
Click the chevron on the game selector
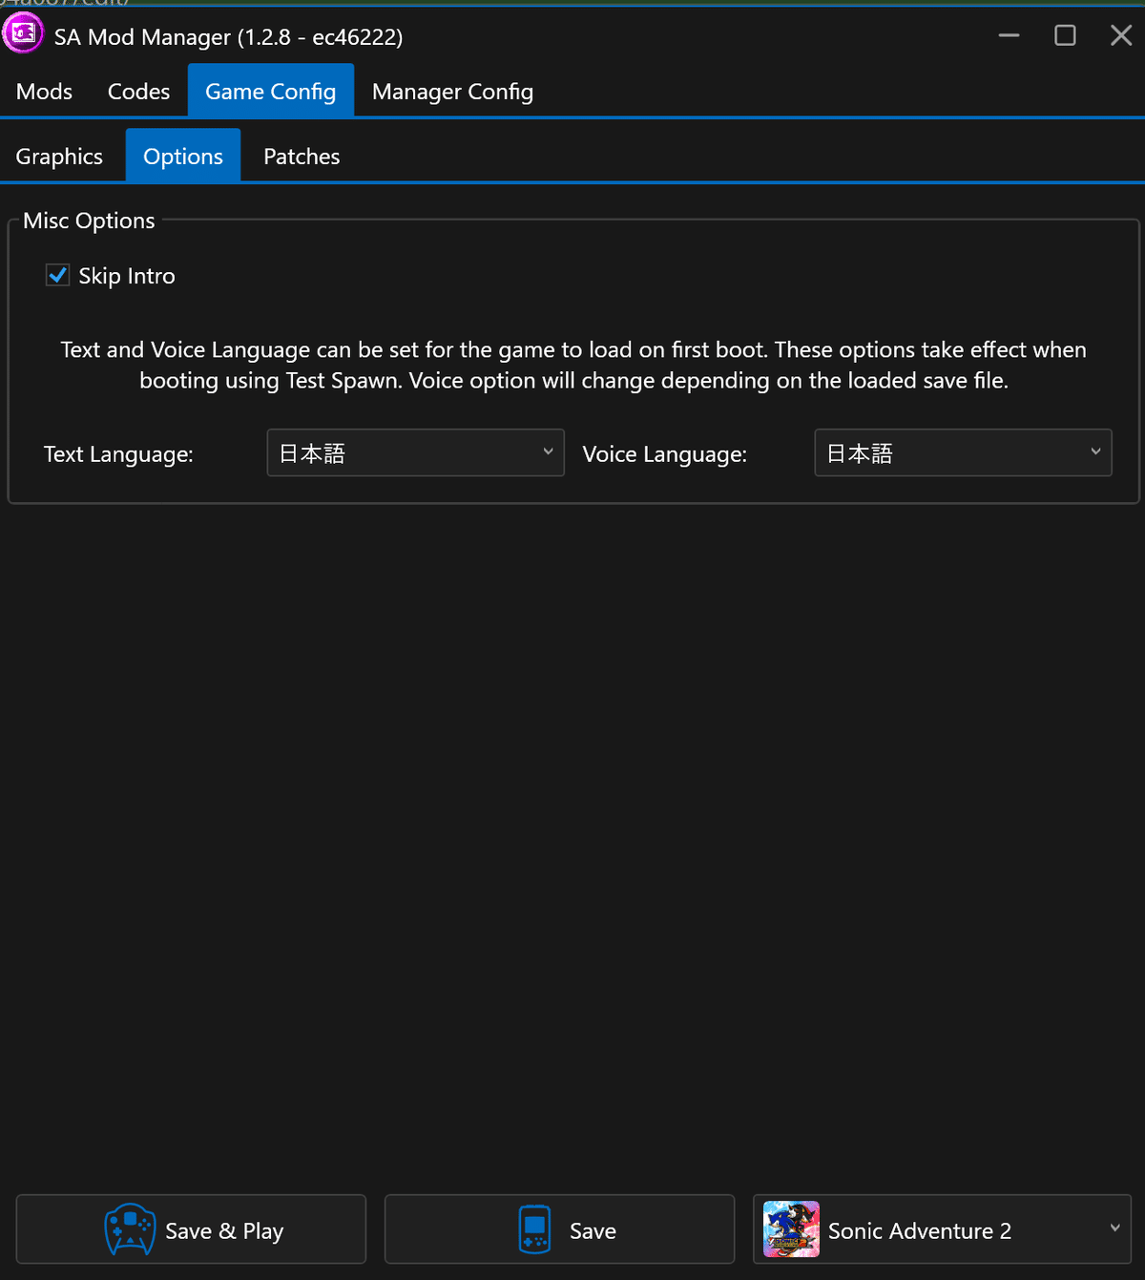[1114, 1229]
